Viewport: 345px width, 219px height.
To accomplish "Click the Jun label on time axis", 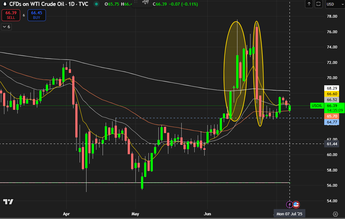I will pos(207,214).
